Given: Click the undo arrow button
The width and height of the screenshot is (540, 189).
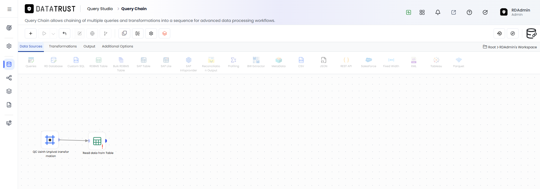Looking at the screenshot, I should [x=64, y=33].
